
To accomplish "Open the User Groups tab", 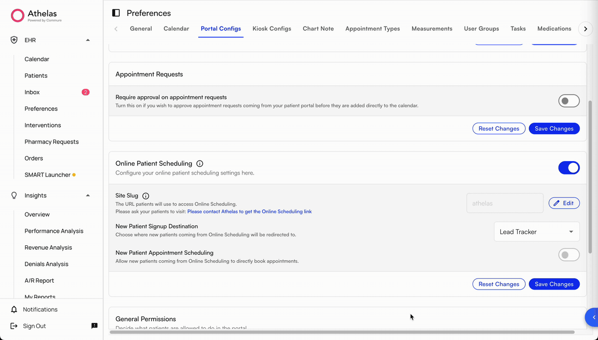I will 481,29.
